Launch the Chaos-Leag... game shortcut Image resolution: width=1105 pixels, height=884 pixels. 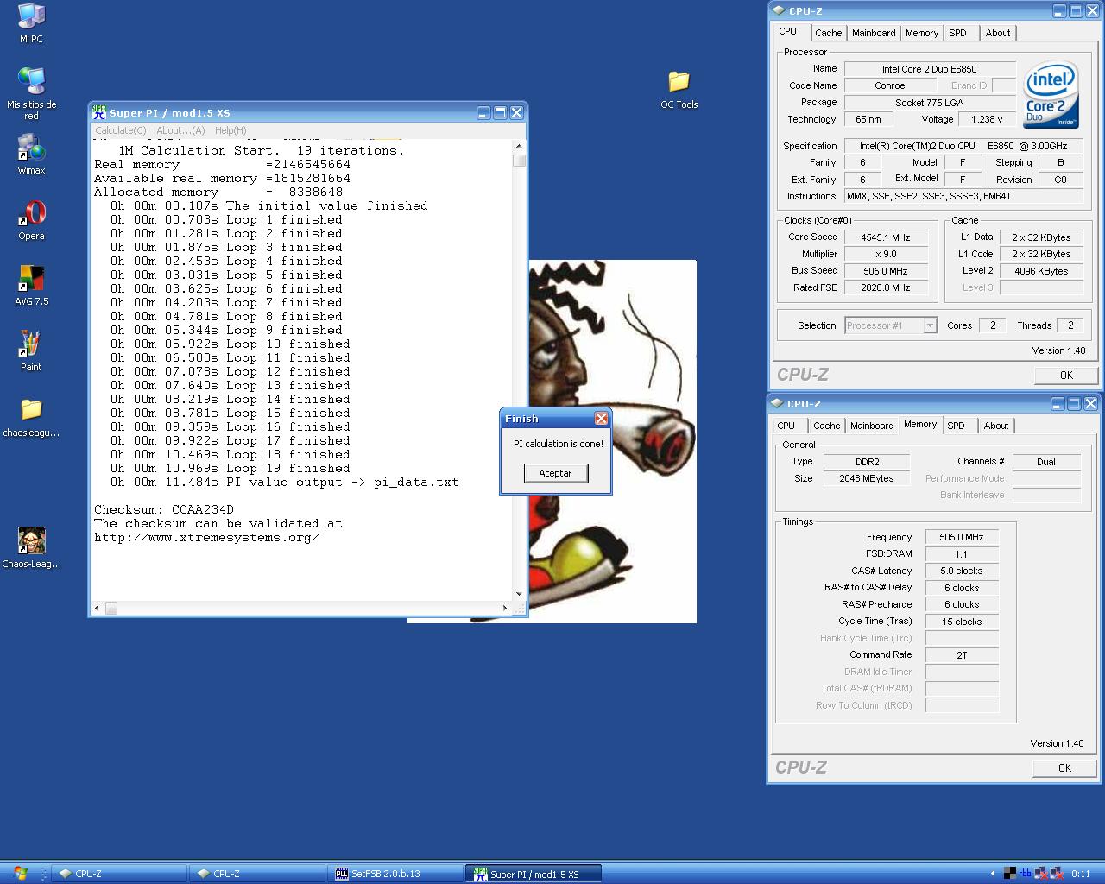[x=31, y=548]
